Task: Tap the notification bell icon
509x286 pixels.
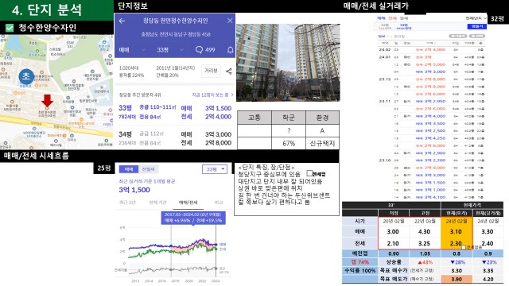Action: click(x=230, y=49)
